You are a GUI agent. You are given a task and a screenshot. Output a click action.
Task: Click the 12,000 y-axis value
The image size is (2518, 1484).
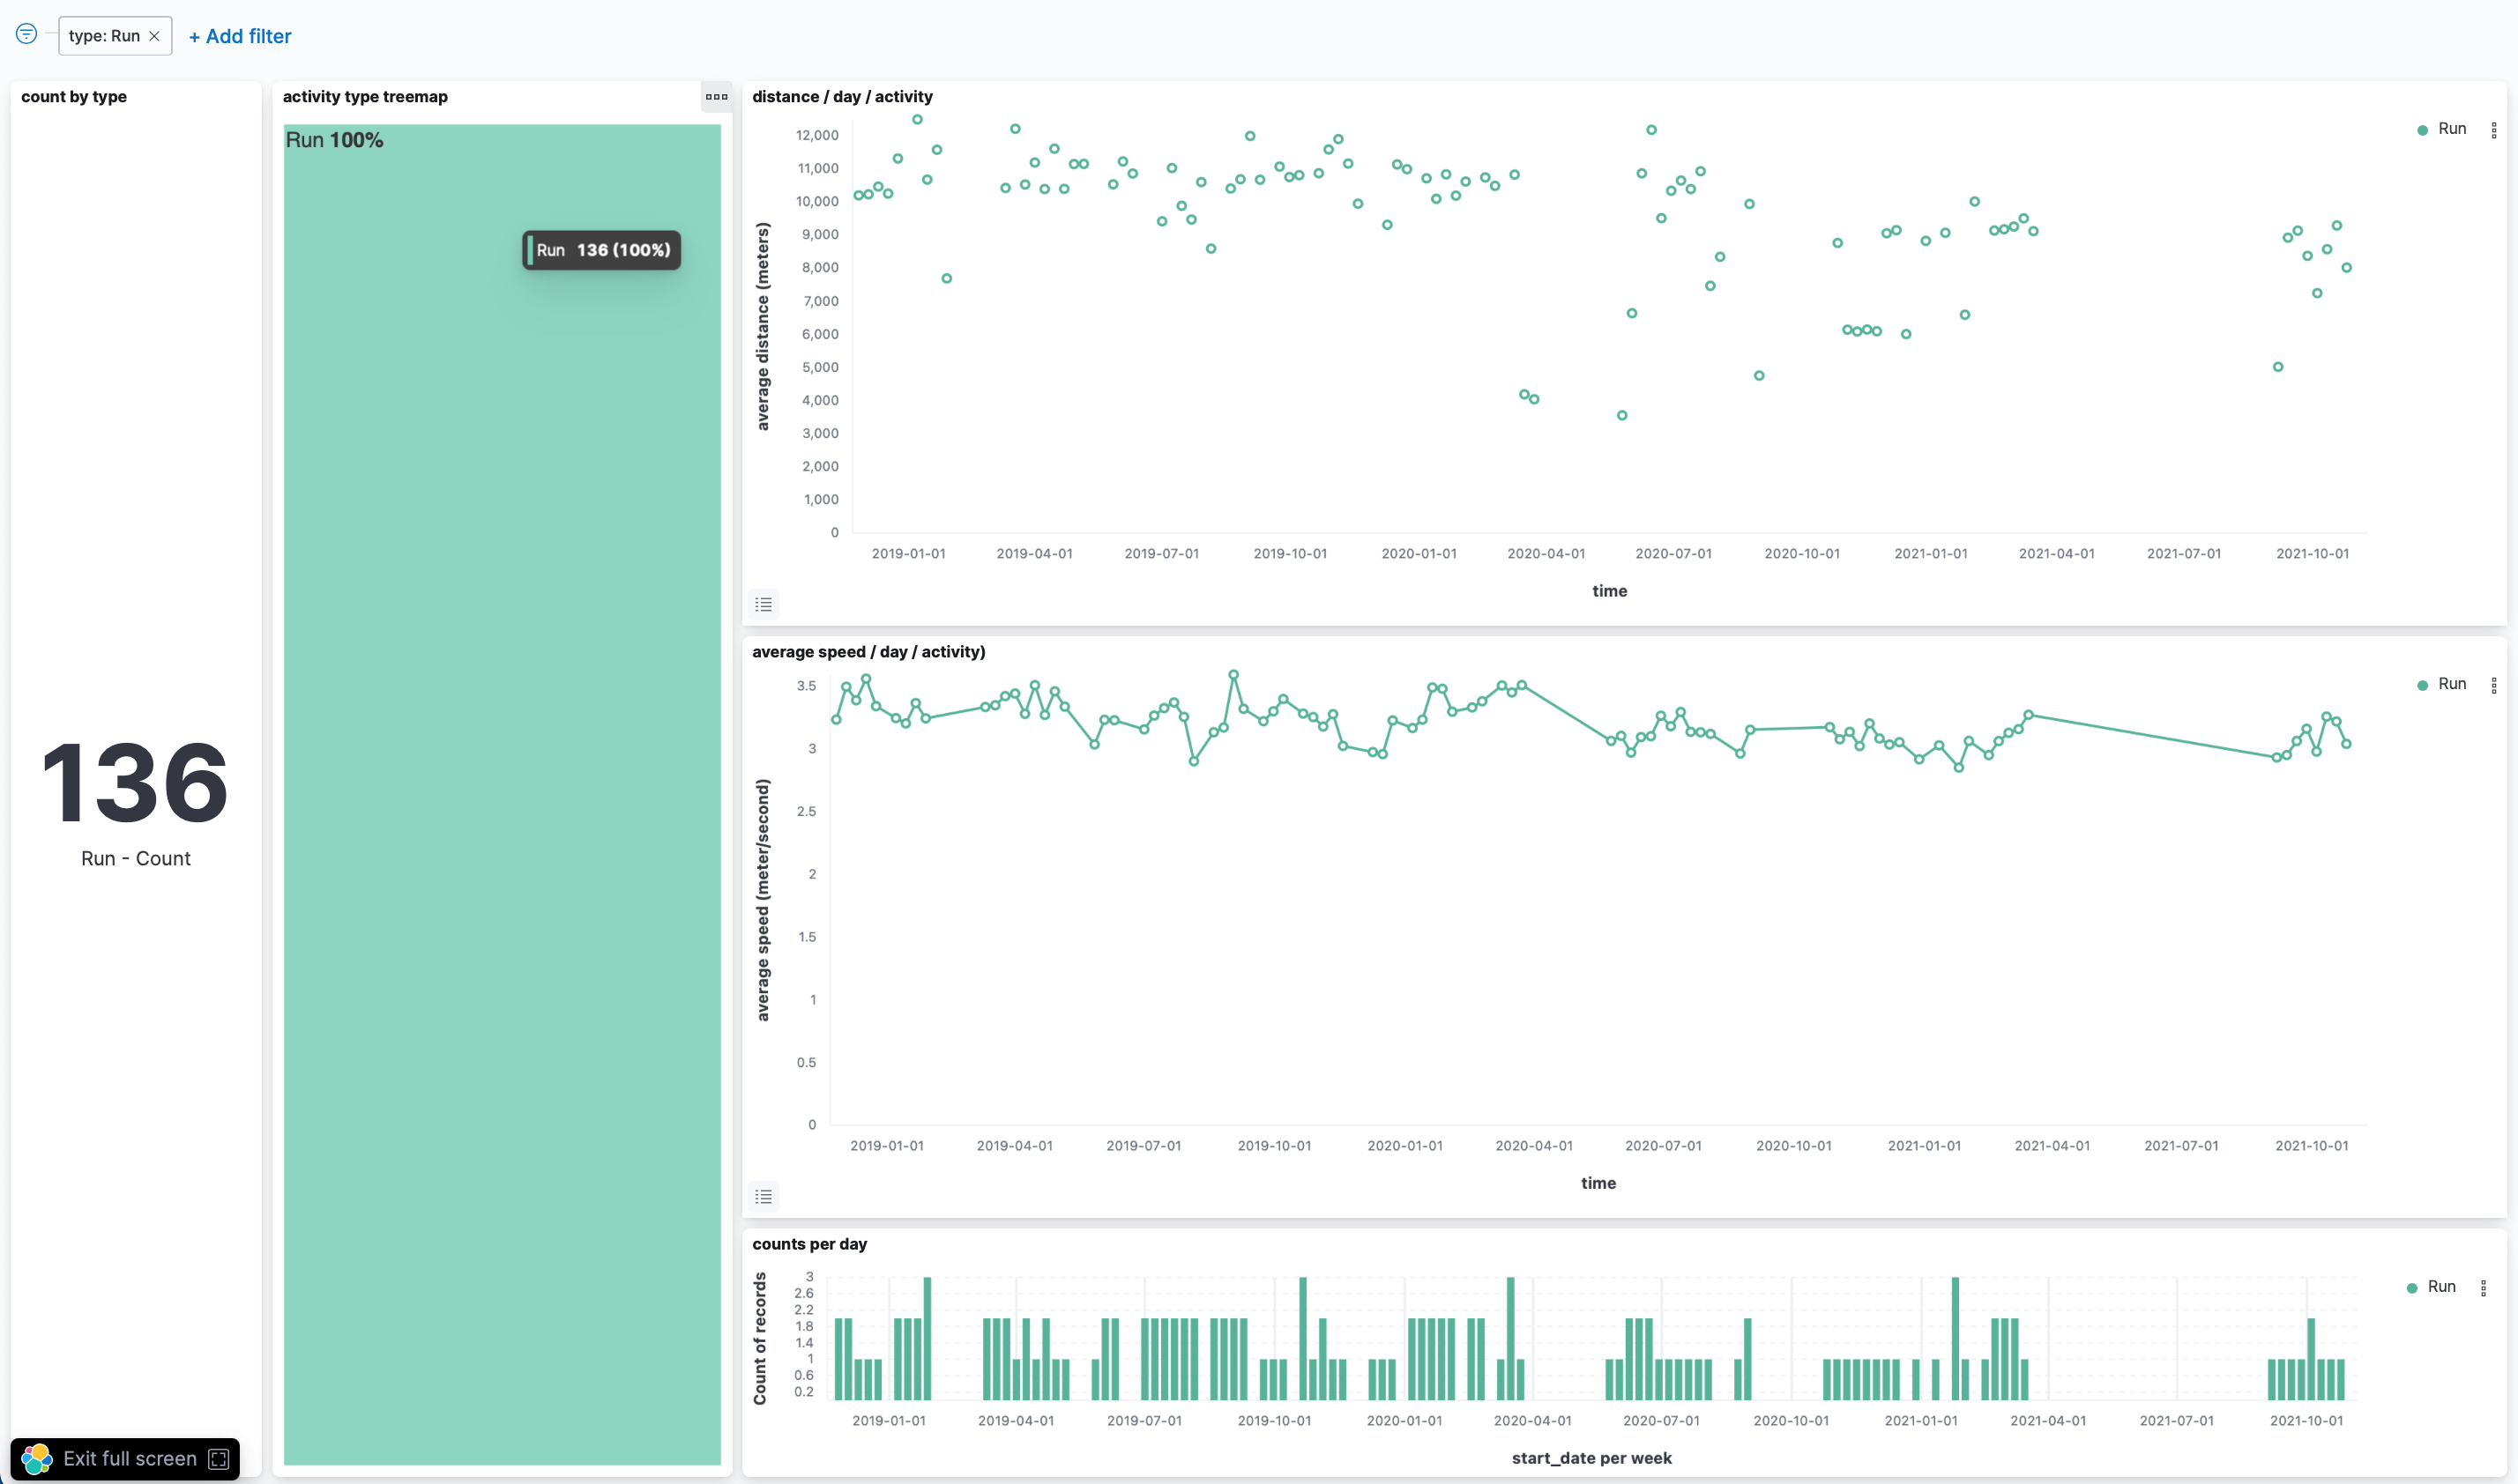[817, 135]
